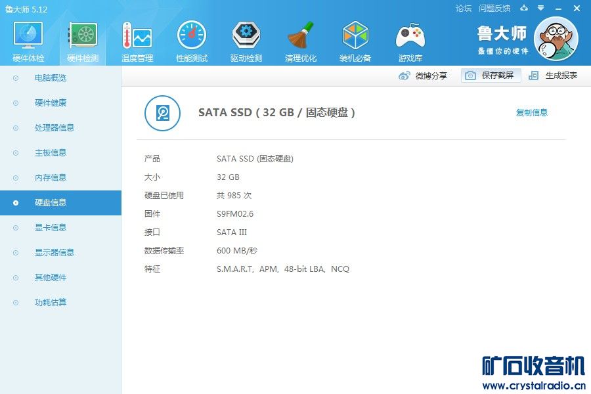The width and height of the screenshot is (591, 394).
Task: Share via 微博分享
Action: [x=422, y=76]
